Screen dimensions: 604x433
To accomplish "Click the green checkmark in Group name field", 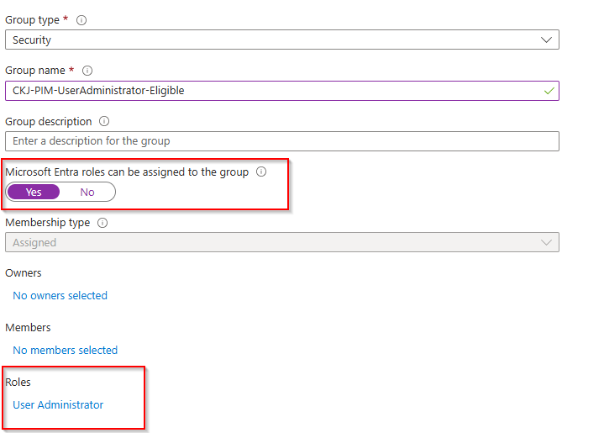I will pyautogui.click(x=549, y=91).
